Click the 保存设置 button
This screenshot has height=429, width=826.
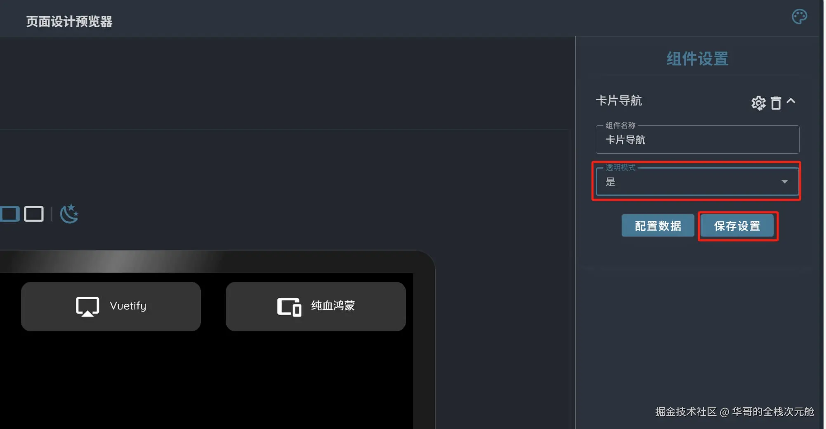click(x=737, y=226)
